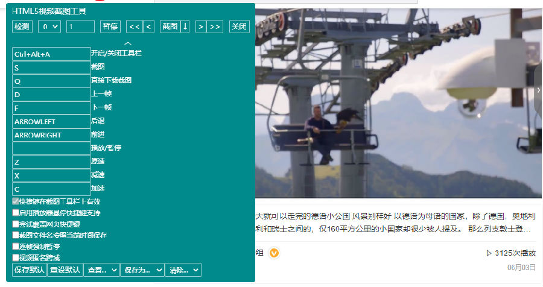Check the 逐帧强制暂停 option
The image size is (543, 287).
coord(16,247)
